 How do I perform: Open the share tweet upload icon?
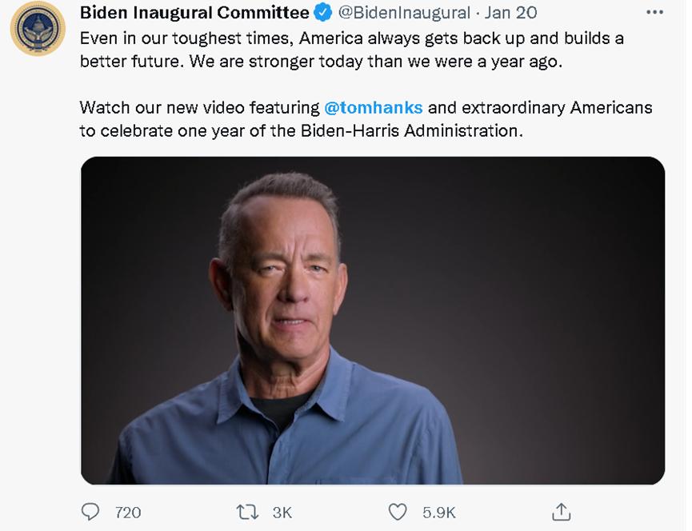click(562, 512)
